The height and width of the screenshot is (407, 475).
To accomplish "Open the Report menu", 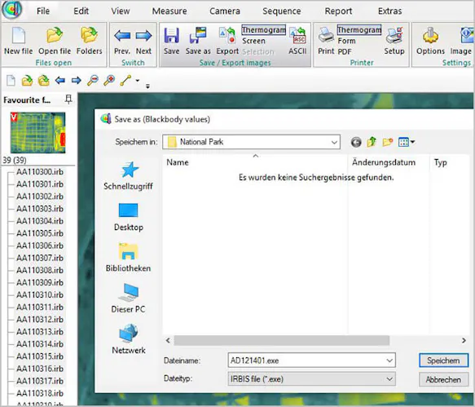I will (338, 11).
